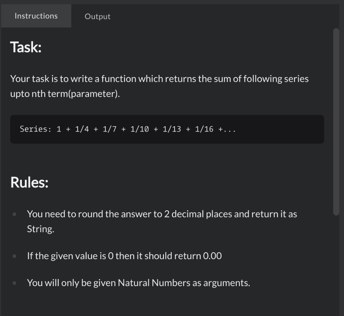This screenshot has height=316, width=344.
Task: Select the Instructions tab
Action: pos(36,15)
